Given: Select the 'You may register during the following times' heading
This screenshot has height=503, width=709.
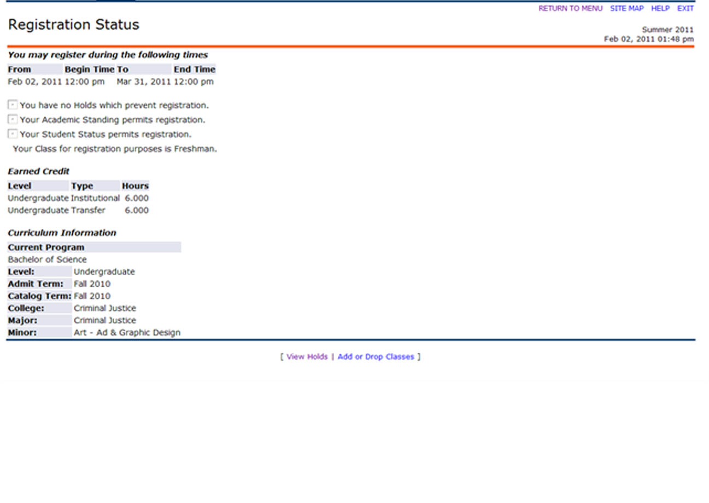Looking at the screenshot, I should [x=108, y=55].
